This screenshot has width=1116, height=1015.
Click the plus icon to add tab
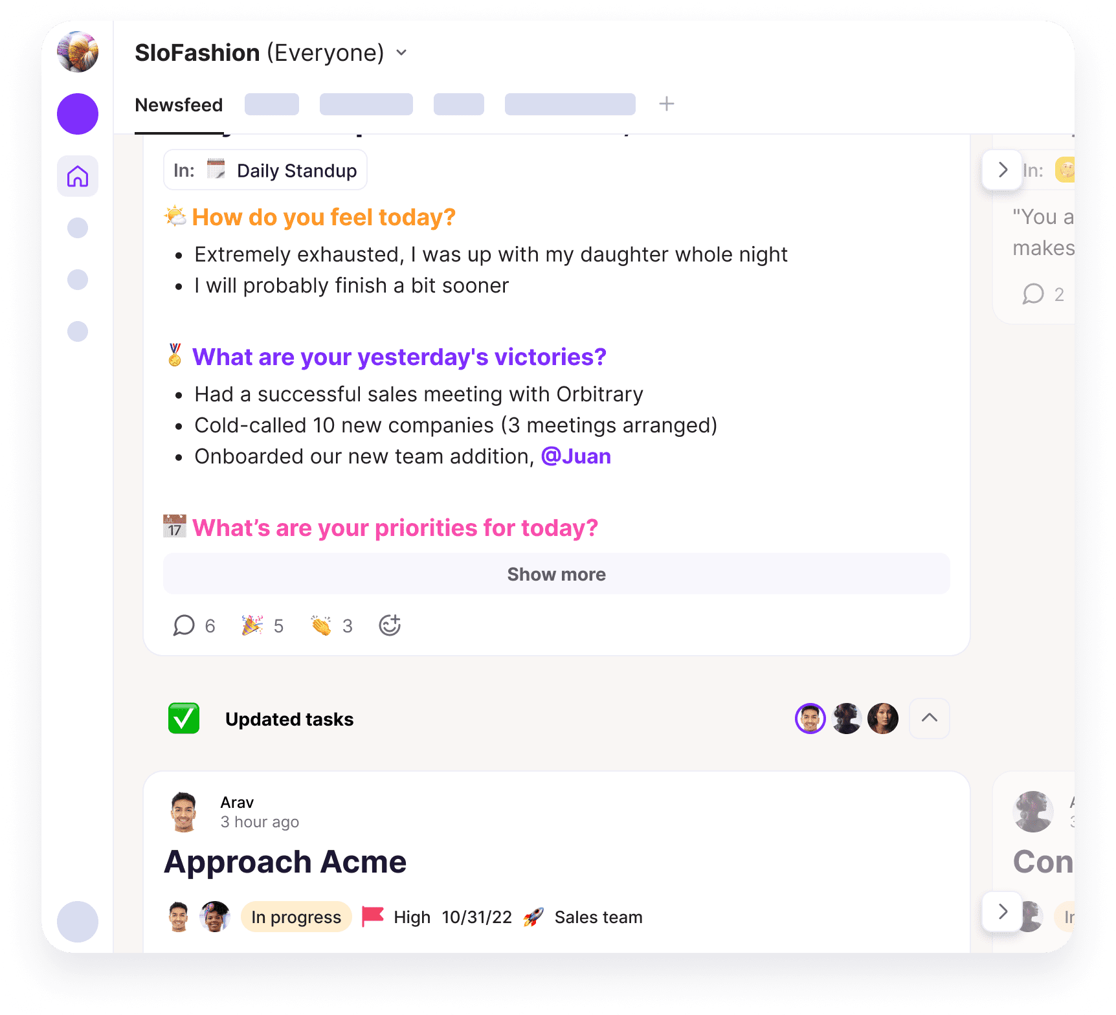667,104
